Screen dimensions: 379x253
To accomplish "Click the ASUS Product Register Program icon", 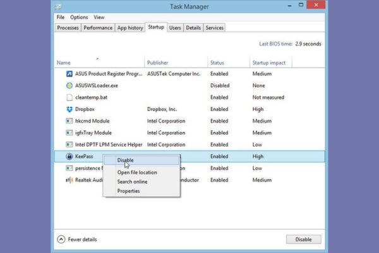I will 69,73.
